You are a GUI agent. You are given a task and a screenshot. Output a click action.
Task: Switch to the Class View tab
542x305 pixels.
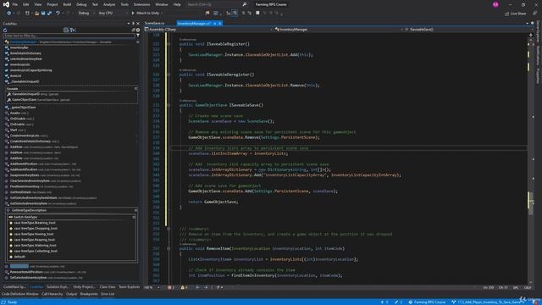pyautogui.click(x=108, y=287)
